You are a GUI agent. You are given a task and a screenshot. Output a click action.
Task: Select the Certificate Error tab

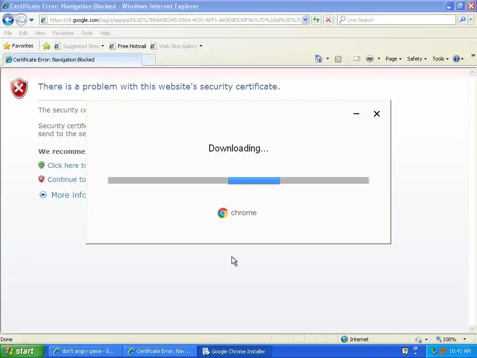click(72, 60)
